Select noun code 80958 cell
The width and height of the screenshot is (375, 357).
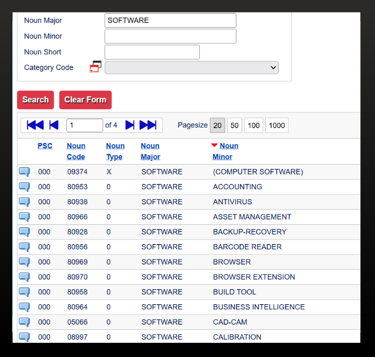point(77,292)
